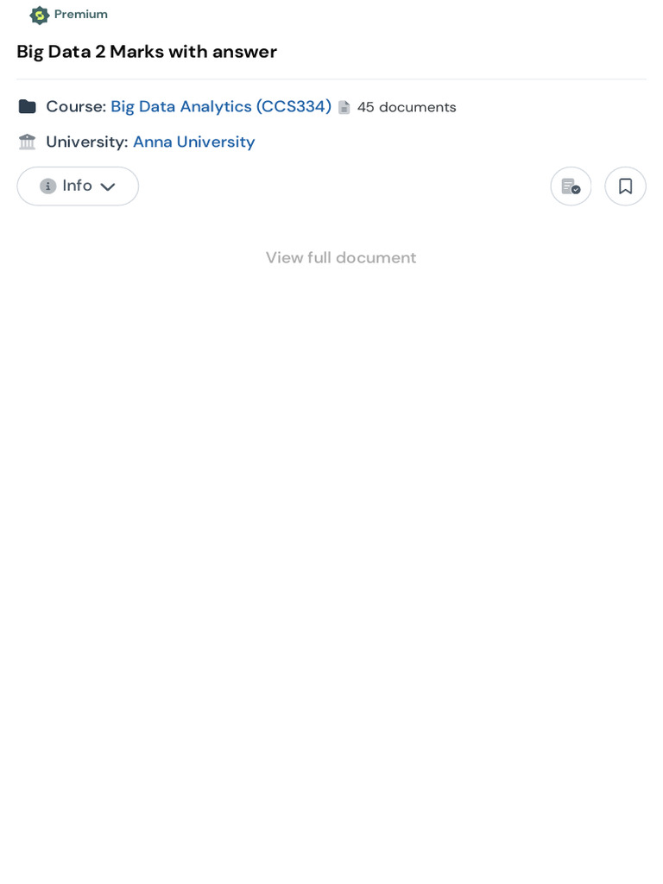Viewport: 663px width, 884px height.
Task: Click the course folder icon
Action: (x=28, y=106)
